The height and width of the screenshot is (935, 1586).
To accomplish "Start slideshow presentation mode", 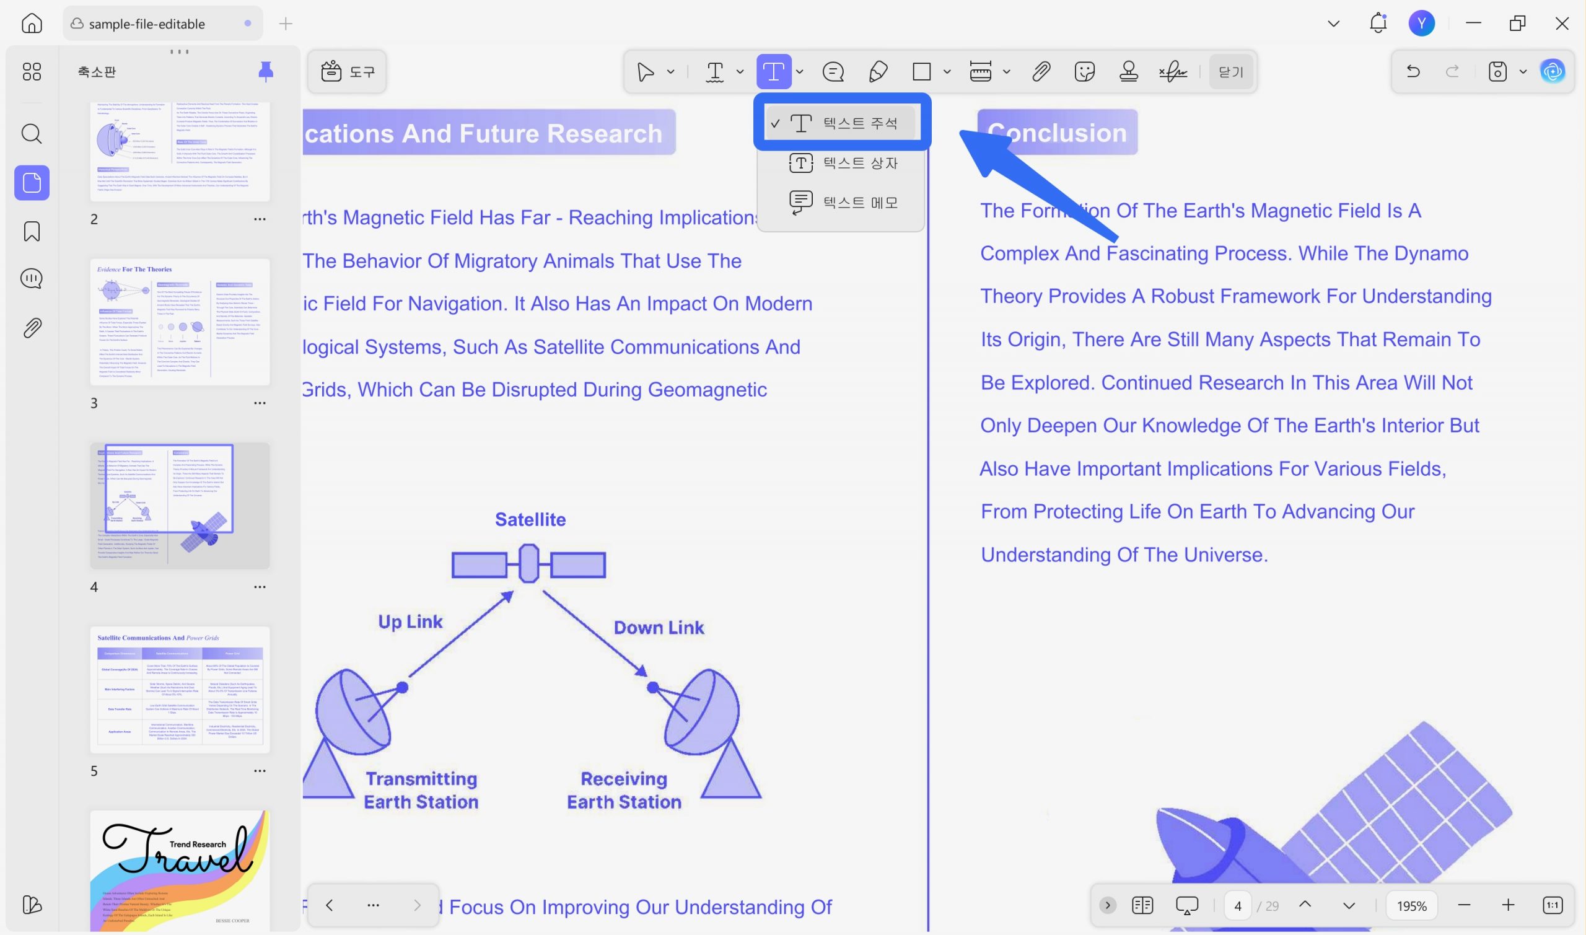I will pyautogui.click(x=1186, y=905).
